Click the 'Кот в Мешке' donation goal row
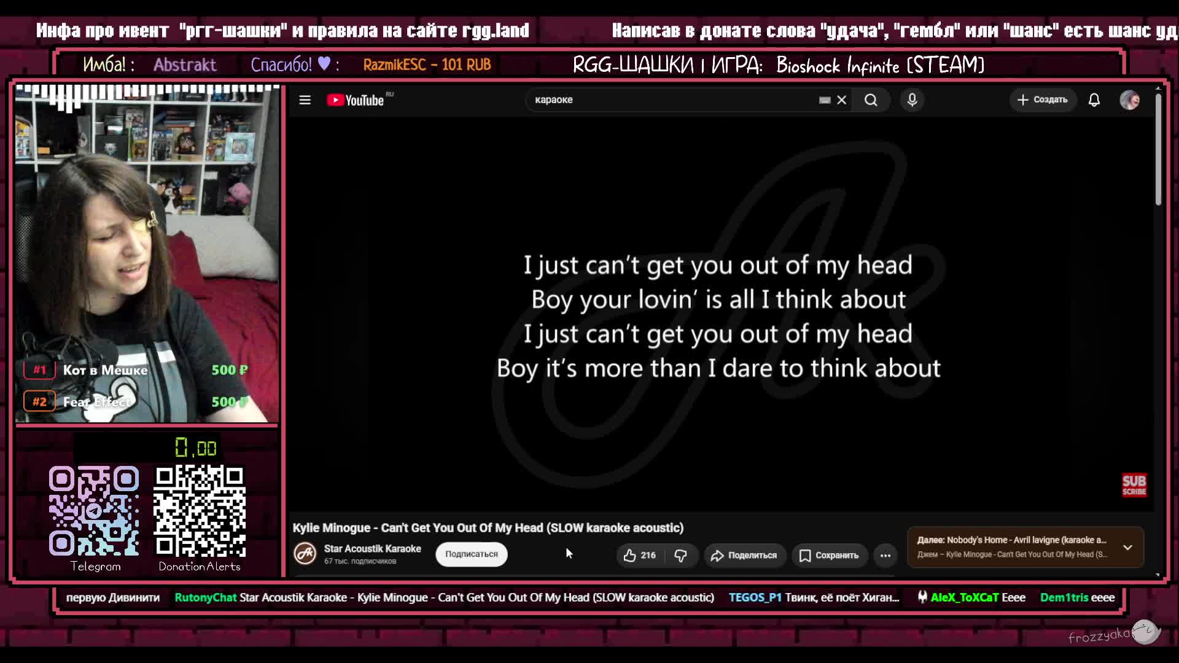The height and width of the screenshot is (663, 1179). 136,370
